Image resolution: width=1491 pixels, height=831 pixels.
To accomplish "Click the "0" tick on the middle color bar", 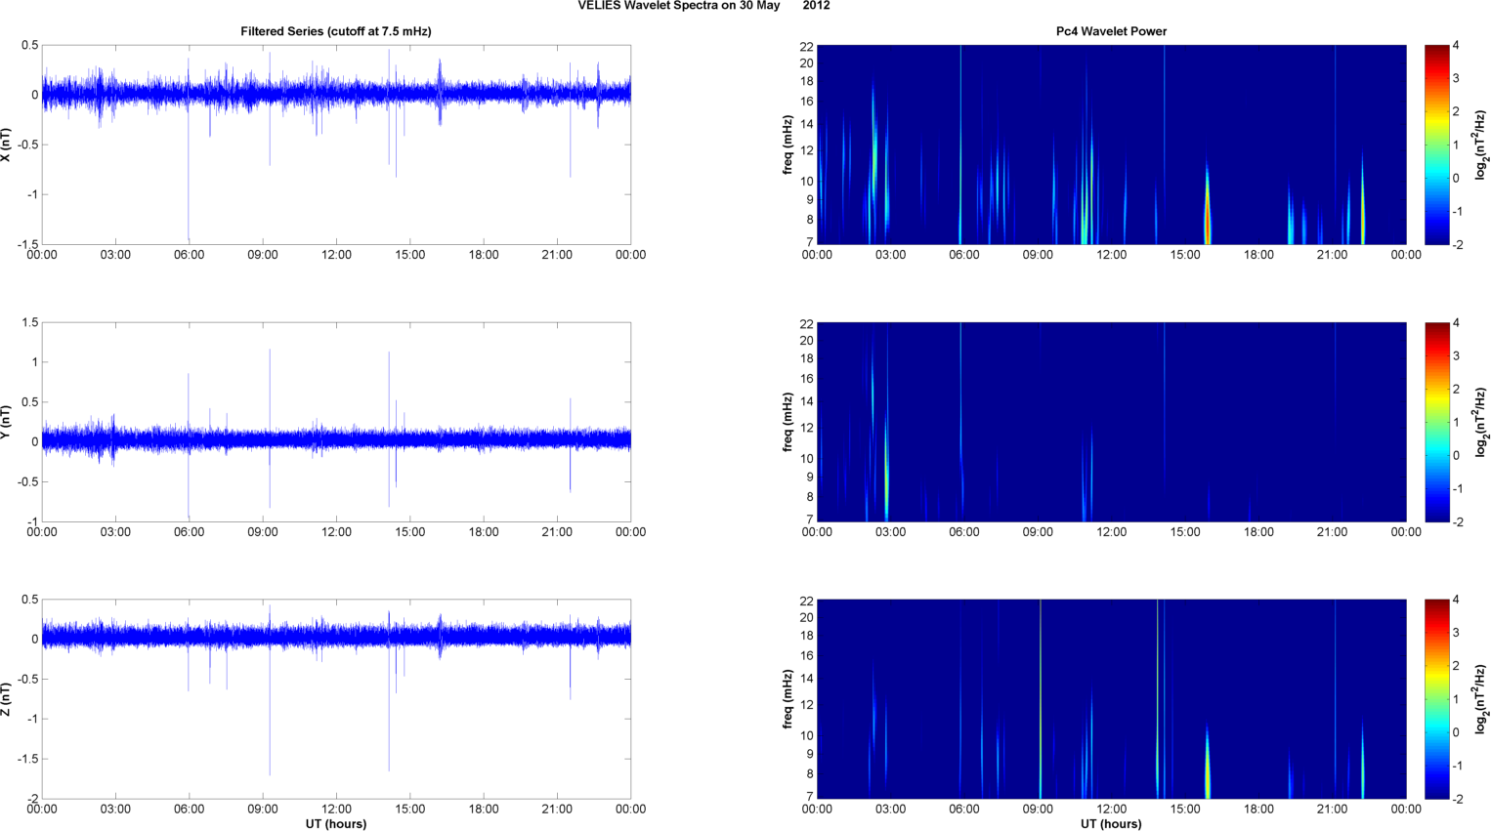I will (1456, 455).
